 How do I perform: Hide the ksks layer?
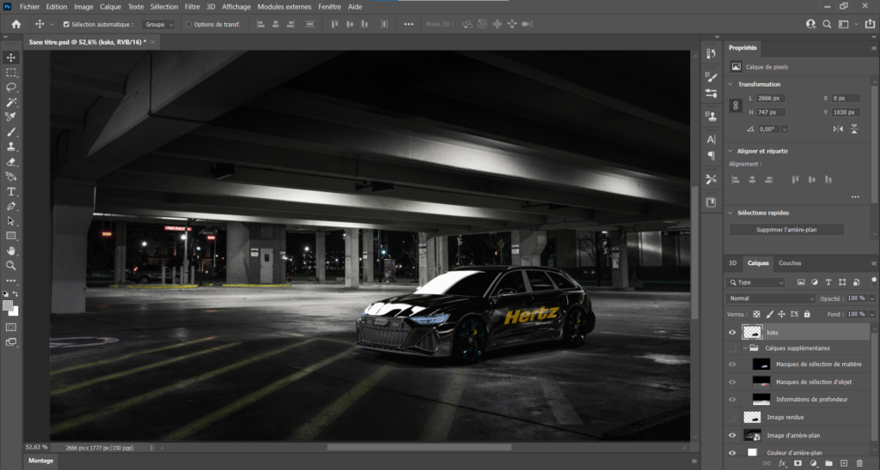(x=732, y=332)
